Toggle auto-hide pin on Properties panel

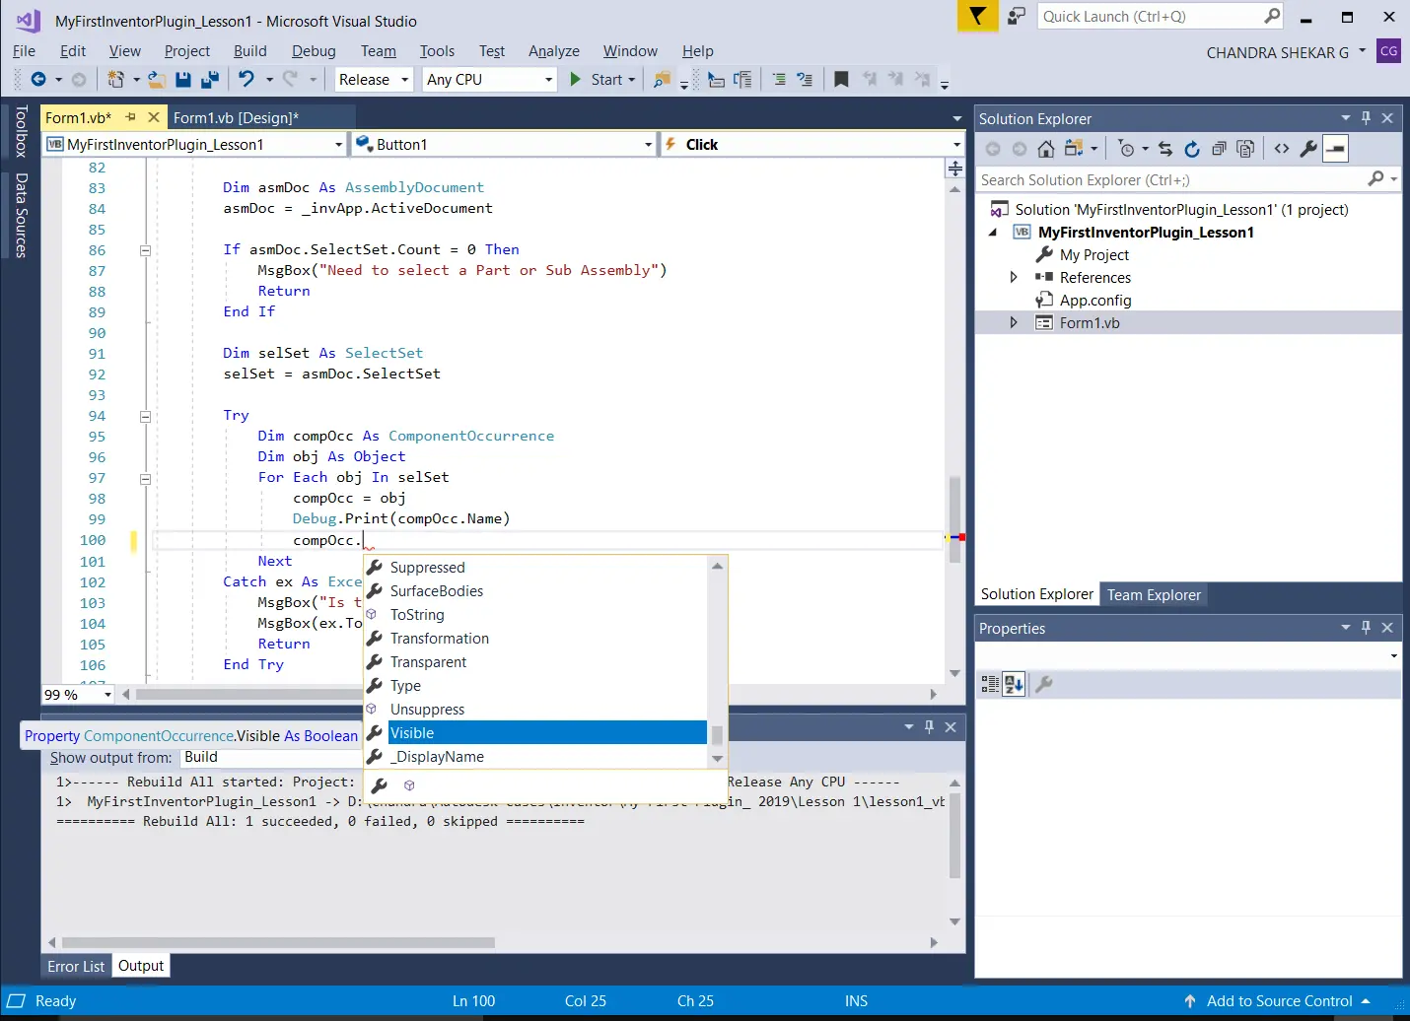[1366, 628]
